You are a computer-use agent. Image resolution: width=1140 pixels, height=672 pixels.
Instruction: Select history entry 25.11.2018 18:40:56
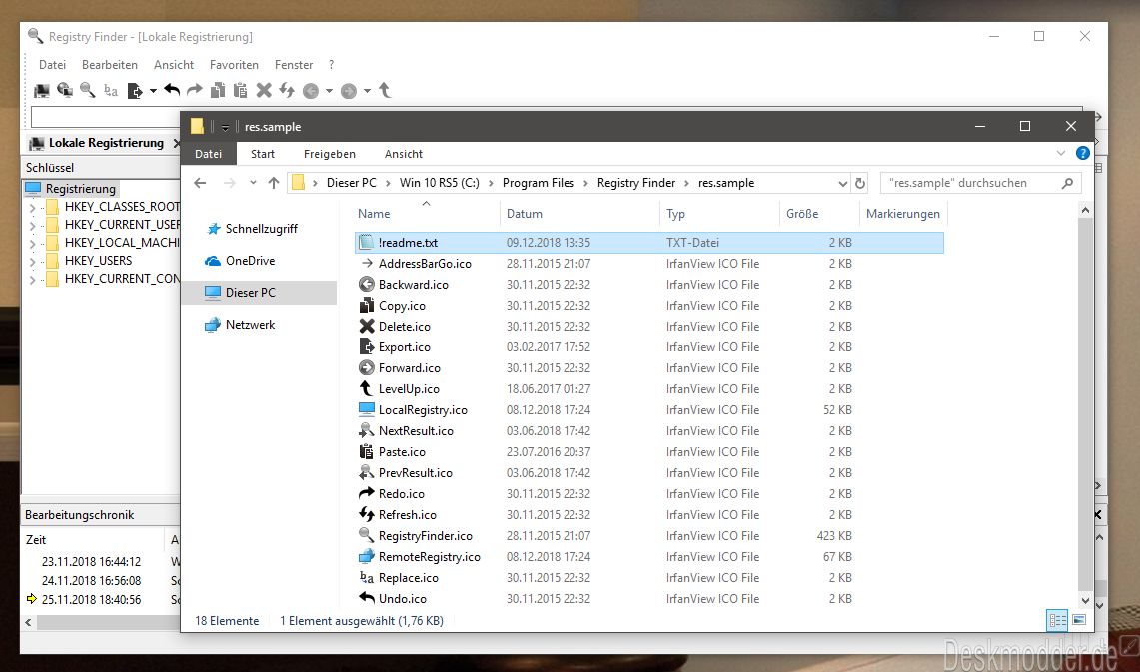[92, 600]
